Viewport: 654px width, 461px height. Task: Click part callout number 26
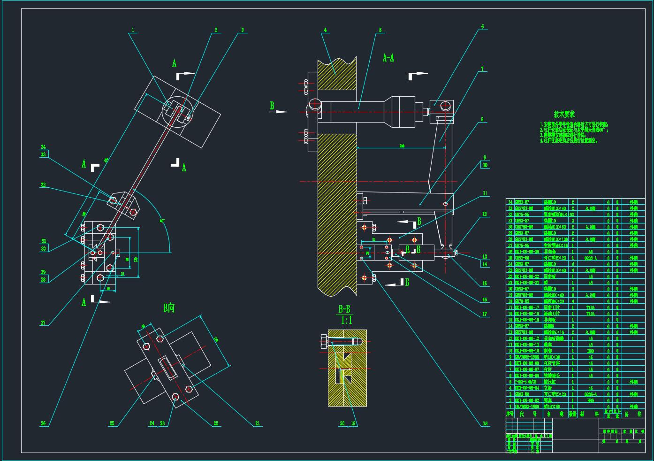[x=43, y=423]
